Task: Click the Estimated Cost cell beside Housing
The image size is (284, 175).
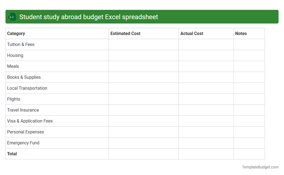Action: click(x=144, y=55)
